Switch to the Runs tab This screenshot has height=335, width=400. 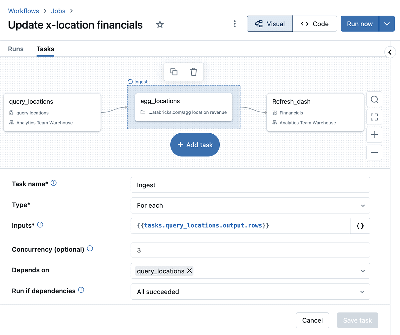click(16, 49)
